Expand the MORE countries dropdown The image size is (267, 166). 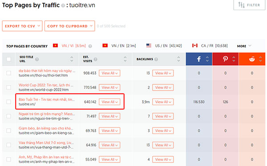tap(244, 46)
